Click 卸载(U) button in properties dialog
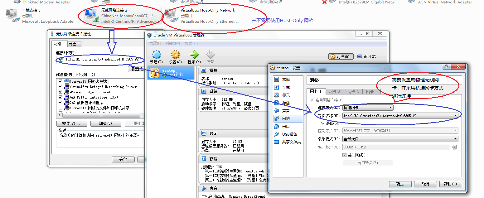This screenshot has height=198, width=484. [105, 123]
